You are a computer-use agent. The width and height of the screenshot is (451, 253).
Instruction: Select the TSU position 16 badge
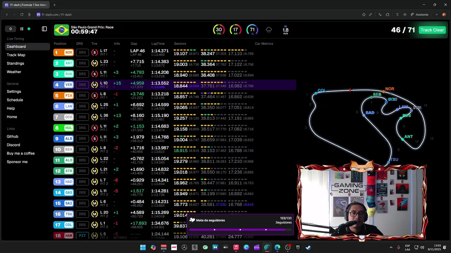coord(63,214)
